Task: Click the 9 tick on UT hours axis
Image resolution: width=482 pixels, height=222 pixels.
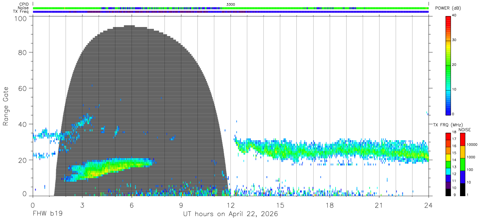Action: click(181, 205)
